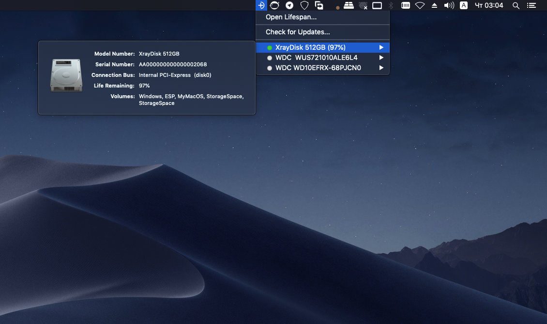Screen dimensions: 547x324
Task: Click the memory chip menu bar icon
Action: (406, 5)
